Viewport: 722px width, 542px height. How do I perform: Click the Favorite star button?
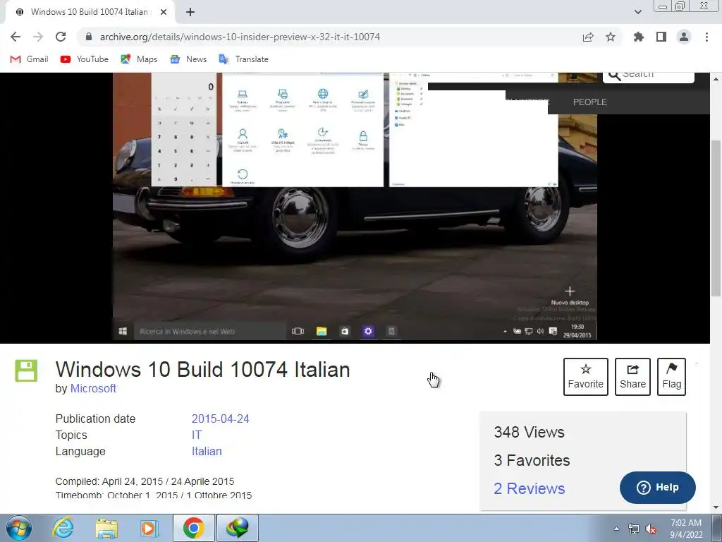(x=586, y=377)
